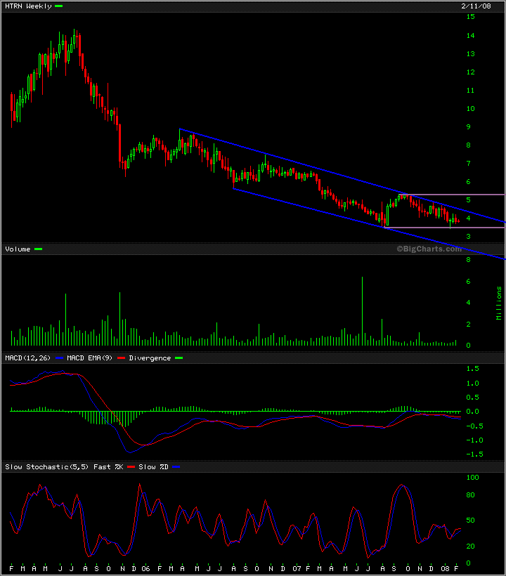Click the '100' stochastic axis label
Screen dimensions: 506x576
[472, 478]
